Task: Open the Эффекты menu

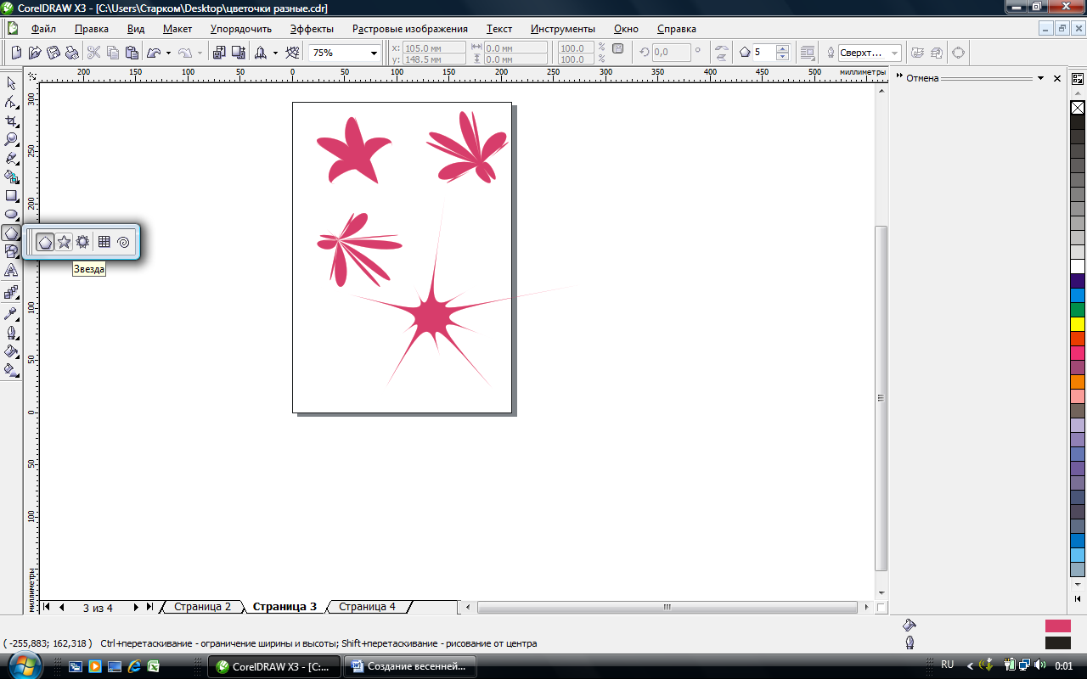Action: [312, 29]
